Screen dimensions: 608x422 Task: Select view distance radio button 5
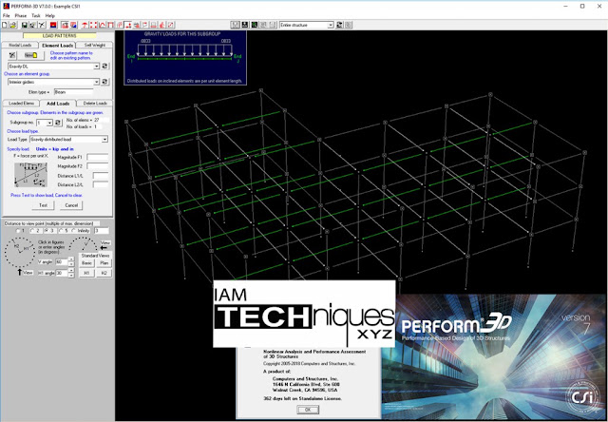[x=61, y=231]
